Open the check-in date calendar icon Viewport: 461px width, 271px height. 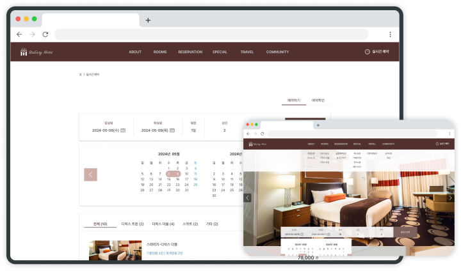click(x=123, y=130)
